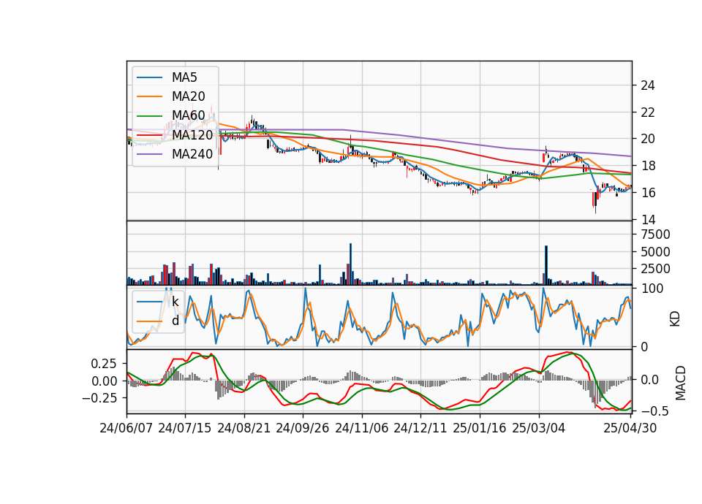Click the 'd' label in KD legend

[175, 321]
